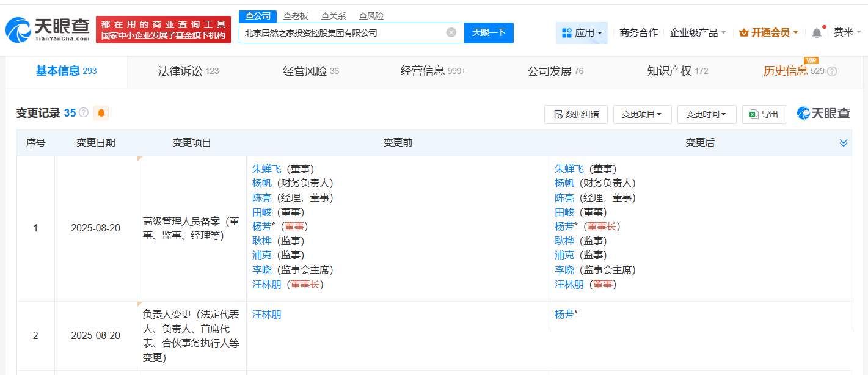
Task: Click the alert bell beside 变更记录
Action: point(101,113)
